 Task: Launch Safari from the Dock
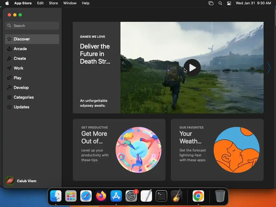pyautogui.click(x=86, y=196)
